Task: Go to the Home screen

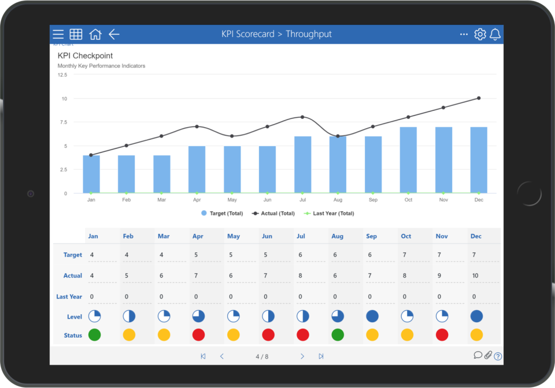Action: pyautogui.click(x=95, y=34)
